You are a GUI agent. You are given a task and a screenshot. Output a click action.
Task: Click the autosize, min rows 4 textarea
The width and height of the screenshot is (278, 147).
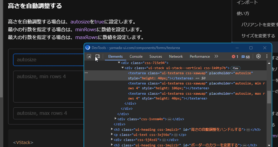click(48, 87)
